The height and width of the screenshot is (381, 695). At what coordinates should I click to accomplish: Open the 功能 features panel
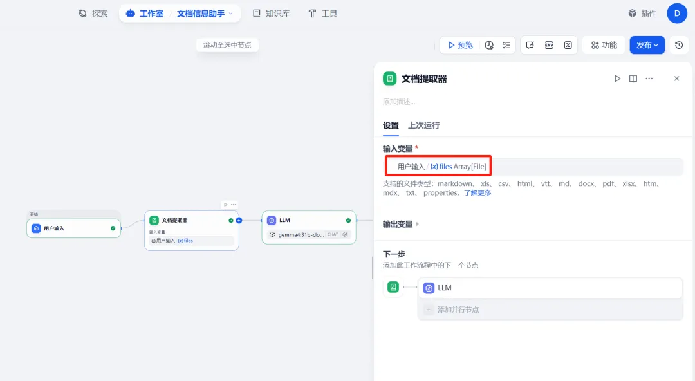(604, 45)
